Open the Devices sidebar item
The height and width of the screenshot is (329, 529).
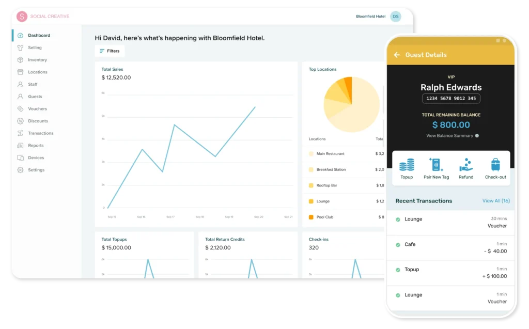tap(36, 158)
